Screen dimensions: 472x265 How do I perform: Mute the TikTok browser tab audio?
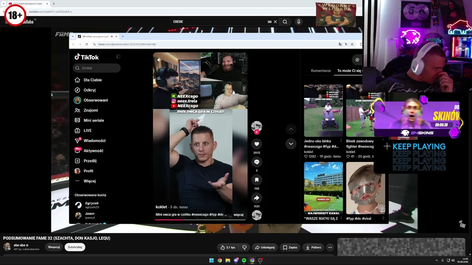pyautogui.click(x=111, y=36)
